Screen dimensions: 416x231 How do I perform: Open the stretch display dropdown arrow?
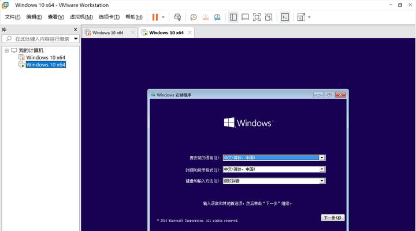pyautogui.click(x=309, y=17)
